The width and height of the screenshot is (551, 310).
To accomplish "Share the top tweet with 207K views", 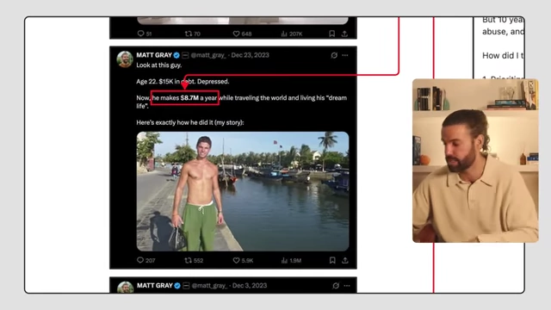I will click(x=344, y=34).
